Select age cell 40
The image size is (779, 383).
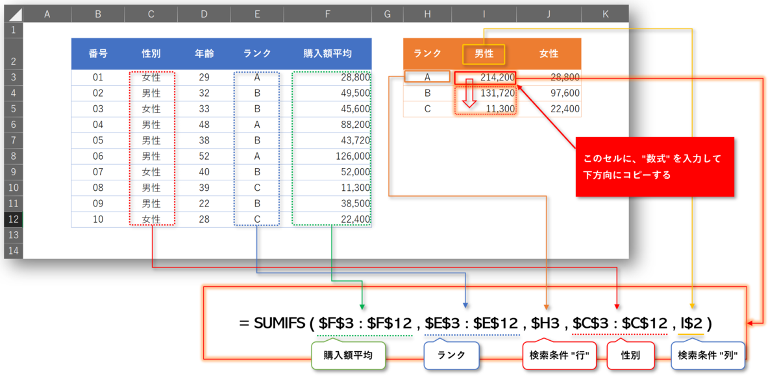204,172
